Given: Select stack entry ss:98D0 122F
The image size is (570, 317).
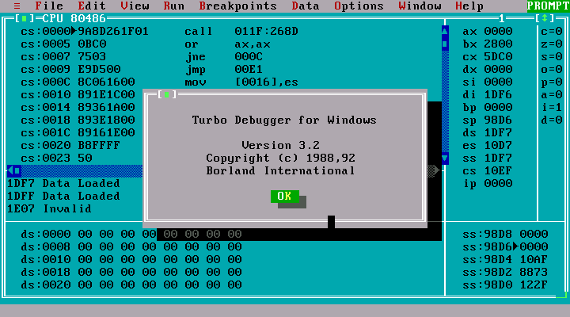Looking at the screenshot, I should (x=505, y=285).
